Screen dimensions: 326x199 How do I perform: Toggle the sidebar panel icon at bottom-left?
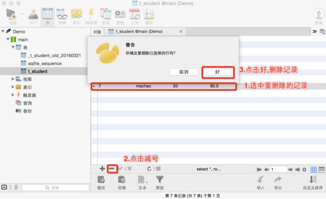point(4,187)
